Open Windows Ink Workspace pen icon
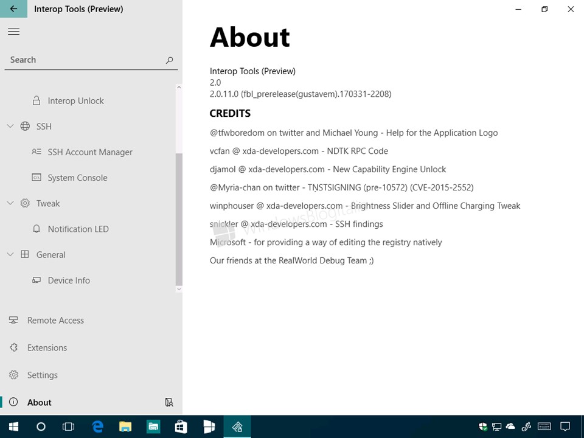Viewport: 584px width, 438px height. coord(526,426)
